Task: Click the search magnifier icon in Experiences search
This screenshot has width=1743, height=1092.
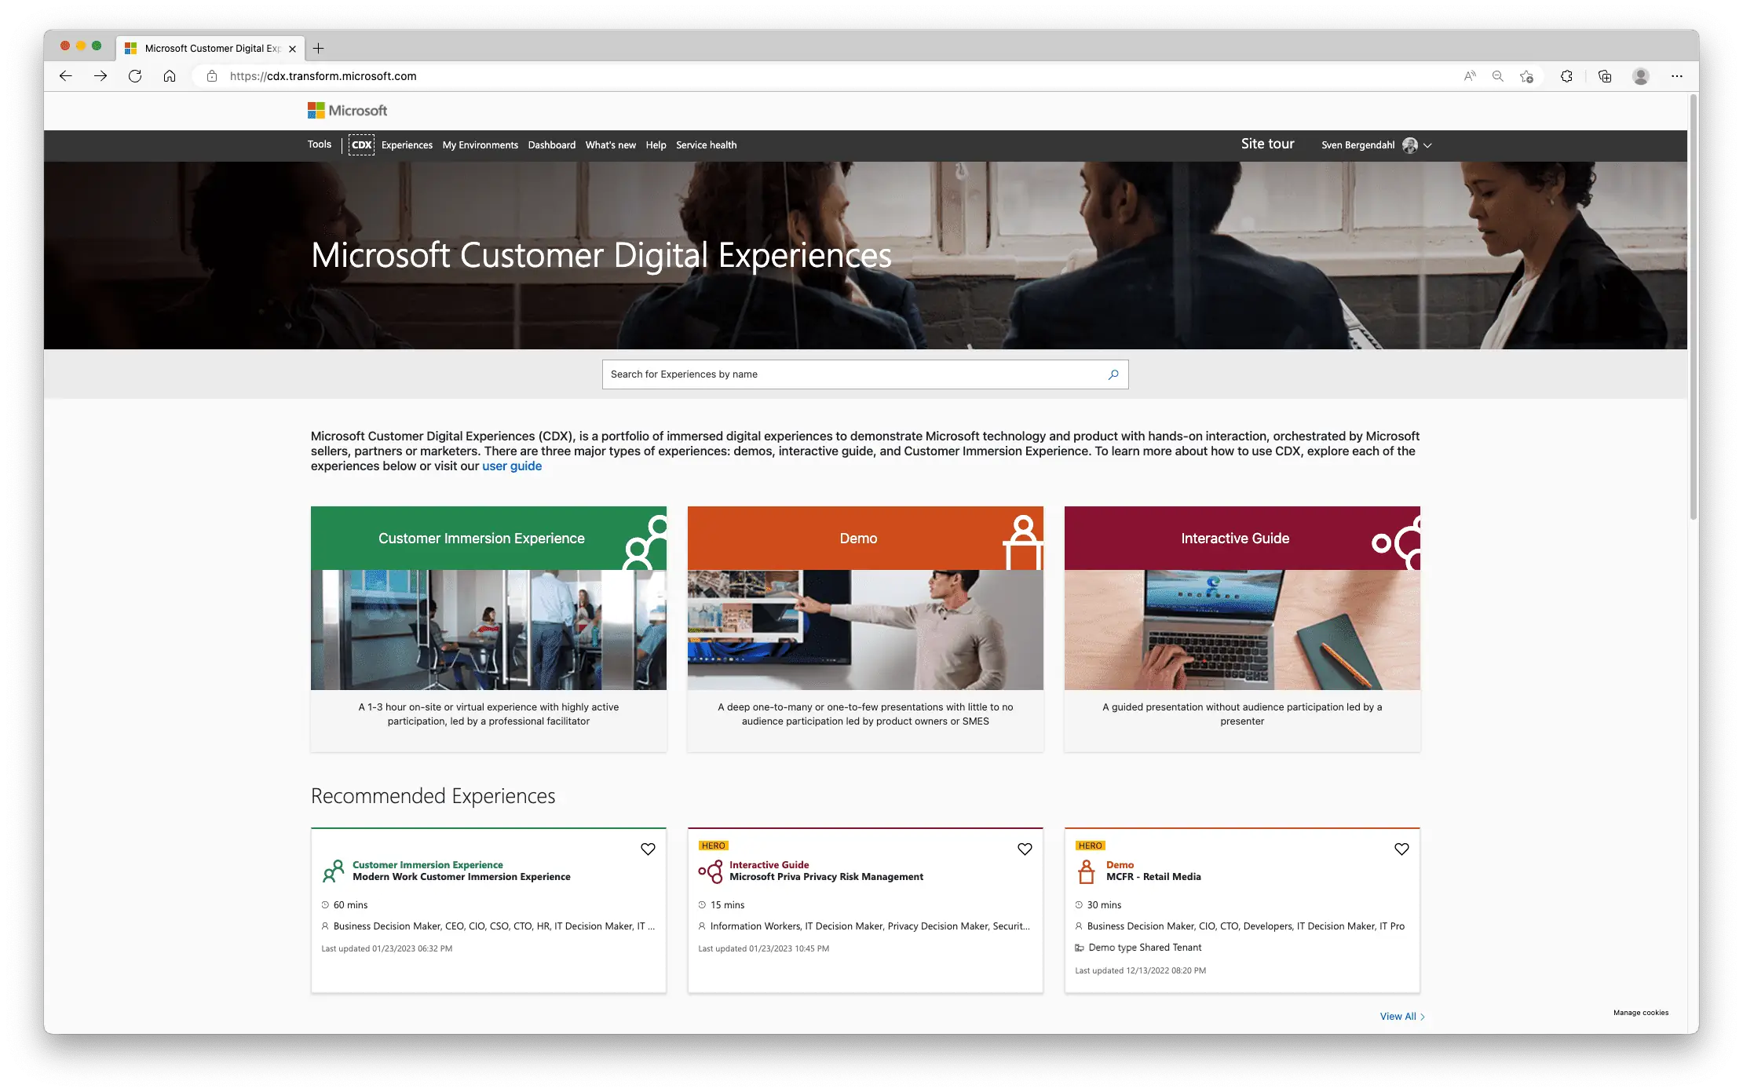Action: tap(1113, 374)
